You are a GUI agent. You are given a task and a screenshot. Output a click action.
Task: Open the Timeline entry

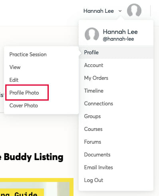(x=116, y=91)
